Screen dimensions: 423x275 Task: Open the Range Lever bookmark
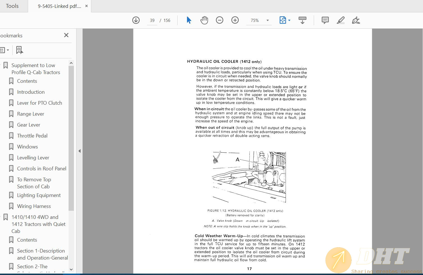31,114
